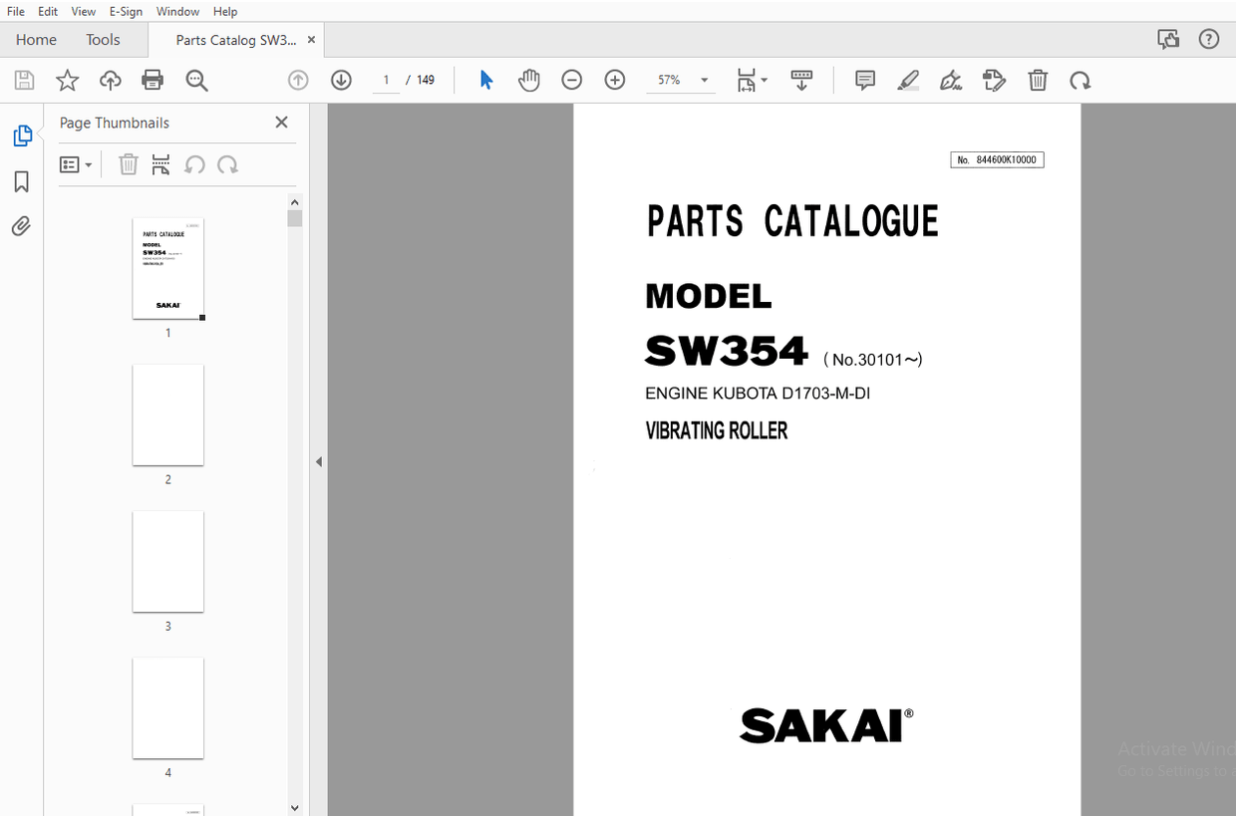Switch to the Home tab

coord(36,39)
